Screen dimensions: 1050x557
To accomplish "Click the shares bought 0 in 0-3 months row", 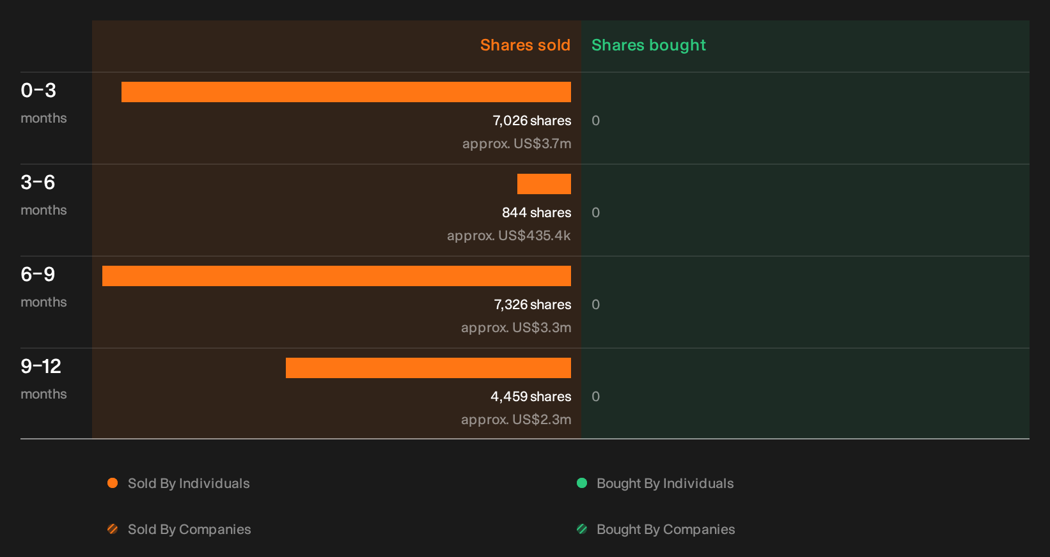I will click(x=595, y=121).
